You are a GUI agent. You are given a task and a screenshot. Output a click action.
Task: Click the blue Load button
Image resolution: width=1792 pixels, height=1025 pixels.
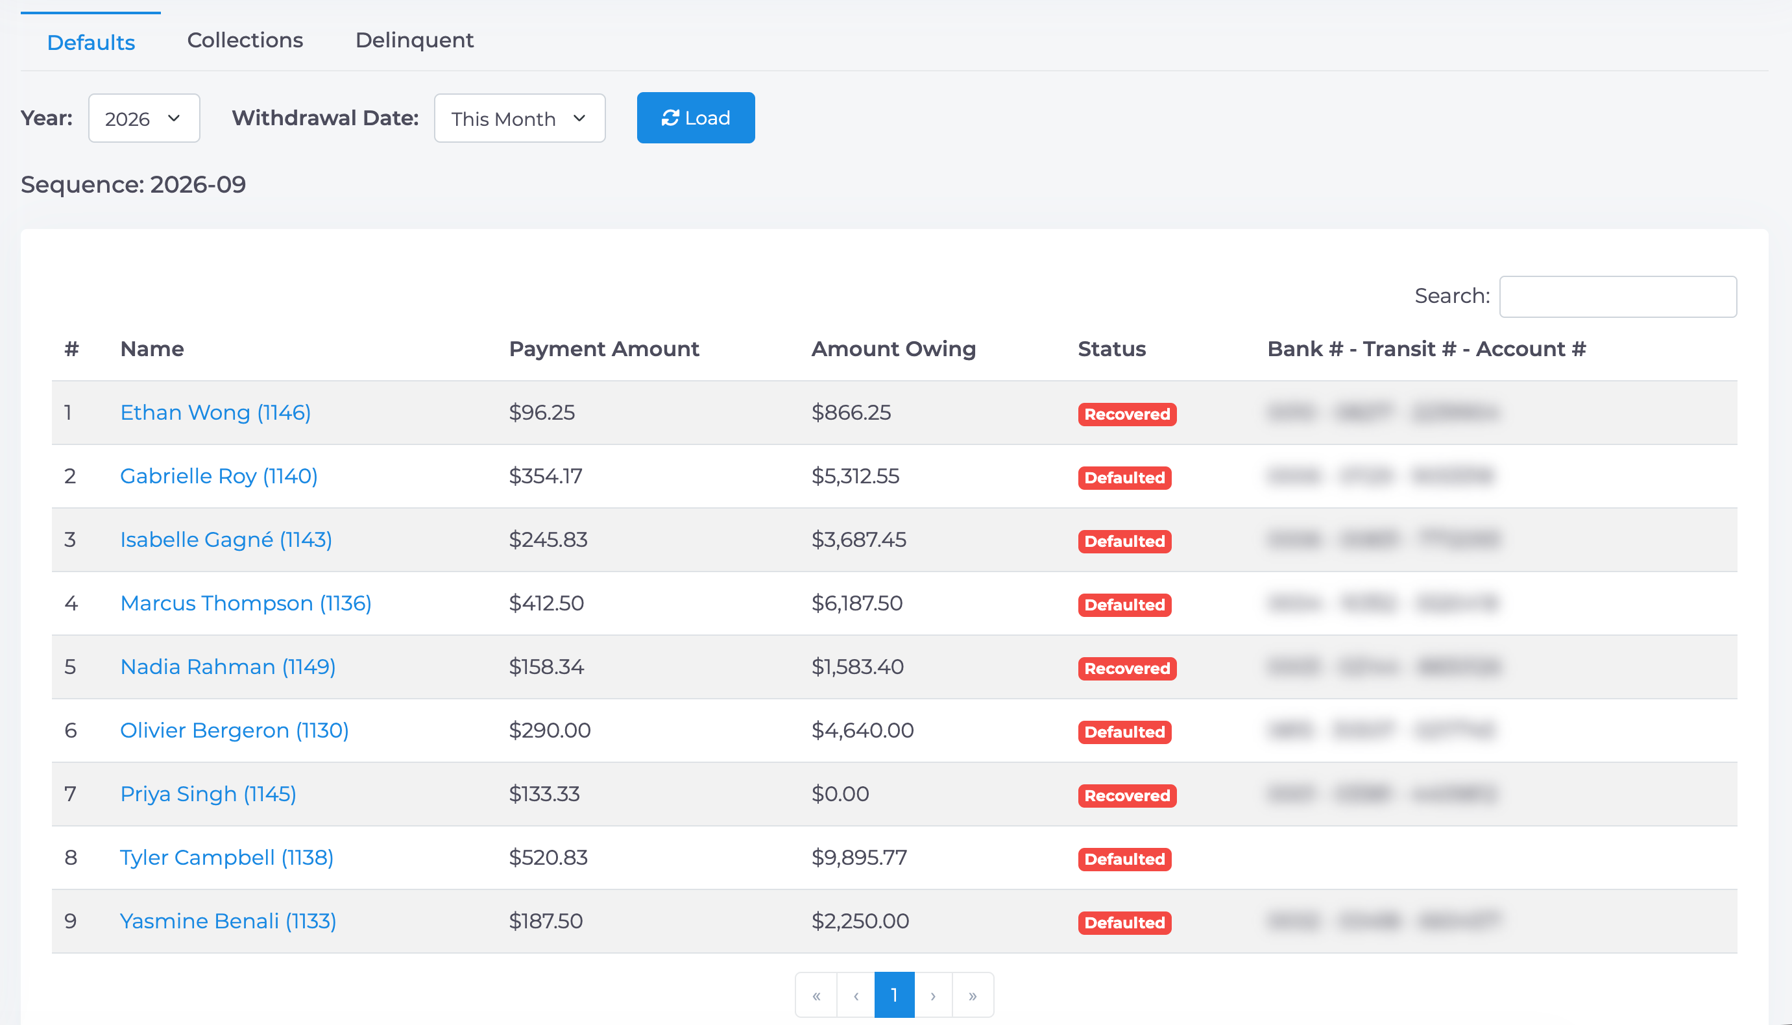pos(696,117)
